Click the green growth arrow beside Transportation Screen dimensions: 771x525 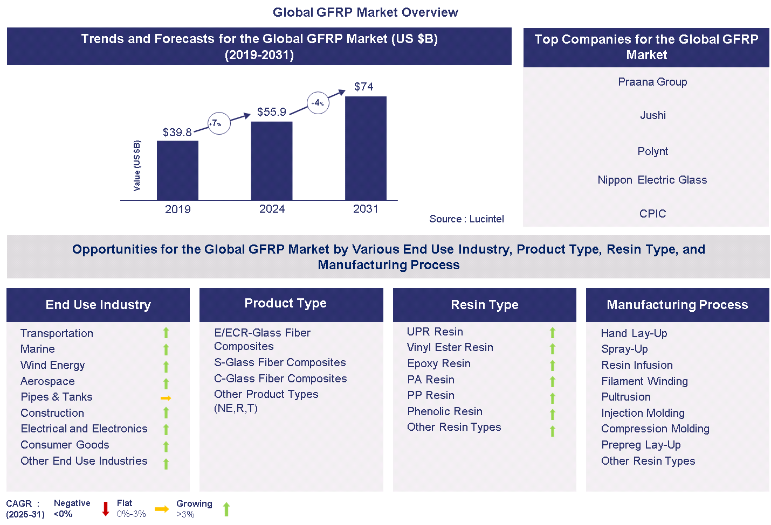tap(166, 333)
